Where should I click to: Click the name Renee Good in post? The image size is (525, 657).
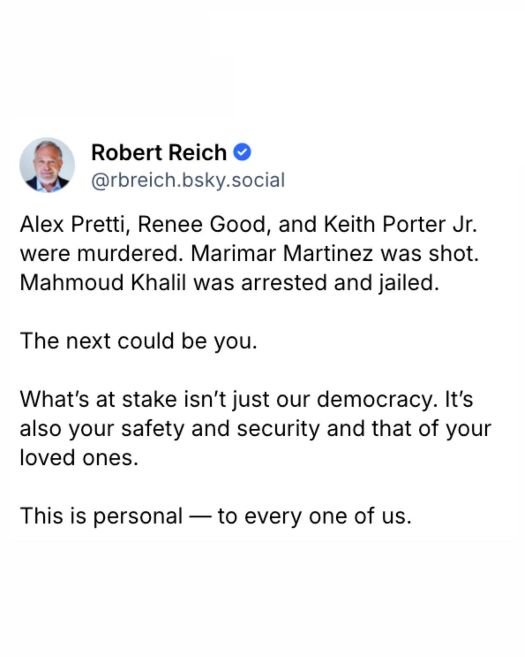click(x=201, y=225)
